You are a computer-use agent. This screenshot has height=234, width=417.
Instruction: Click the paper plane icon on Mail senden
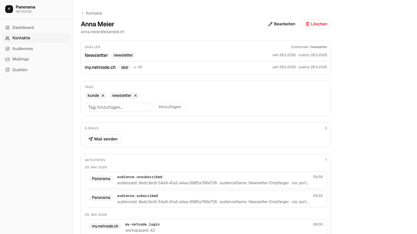coord(91,139)
